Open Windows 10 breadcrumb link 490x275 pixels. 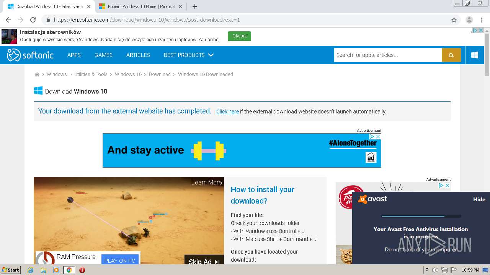pos(128,74)
